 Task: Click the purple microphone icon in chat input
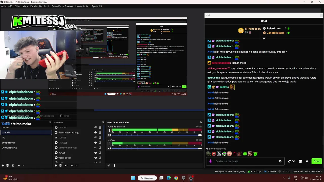211,161
